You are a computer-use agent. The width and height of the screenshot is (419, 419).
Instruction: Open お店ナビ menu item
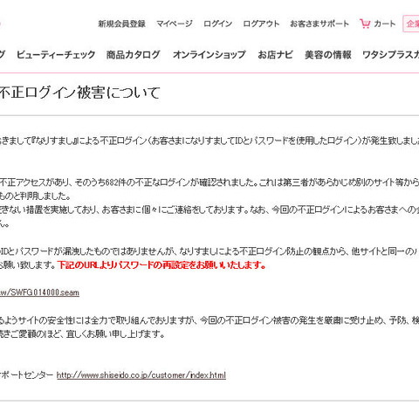pyautogui.click(x=275, y=55)
